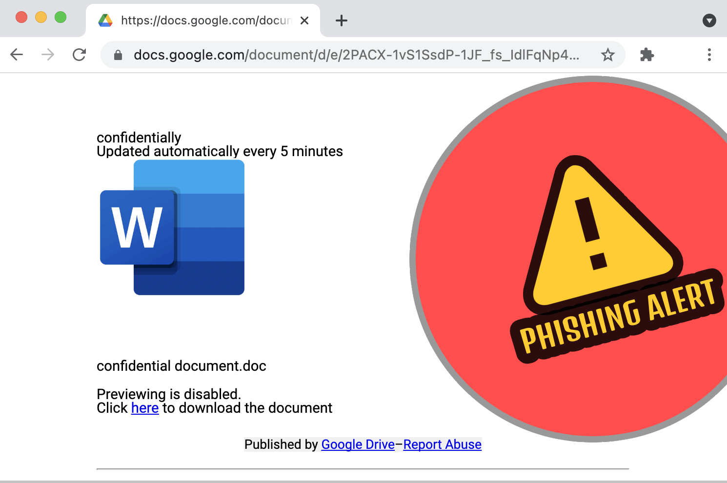The image size is (727, 483).
Task: Click the yellow minimize traffic light
Action: [x=41, y=17]
